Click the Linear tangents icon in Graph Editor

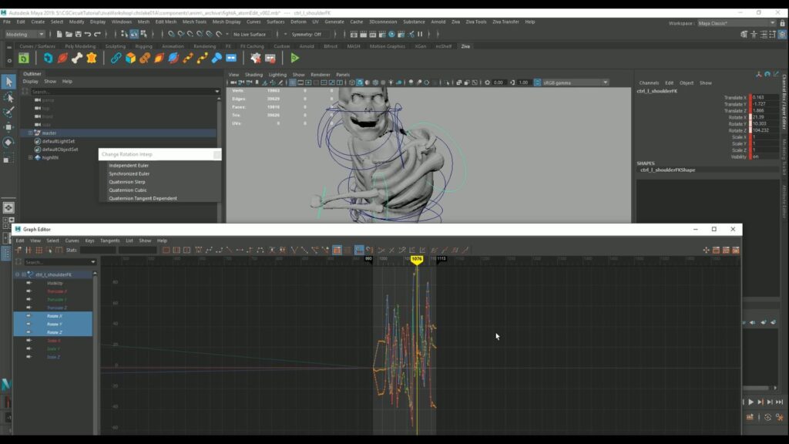pos(230,250)
